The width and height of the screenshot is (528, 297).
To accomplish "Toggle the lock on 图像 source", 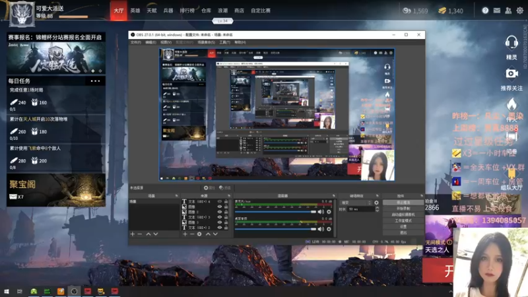I will (226, 207).
